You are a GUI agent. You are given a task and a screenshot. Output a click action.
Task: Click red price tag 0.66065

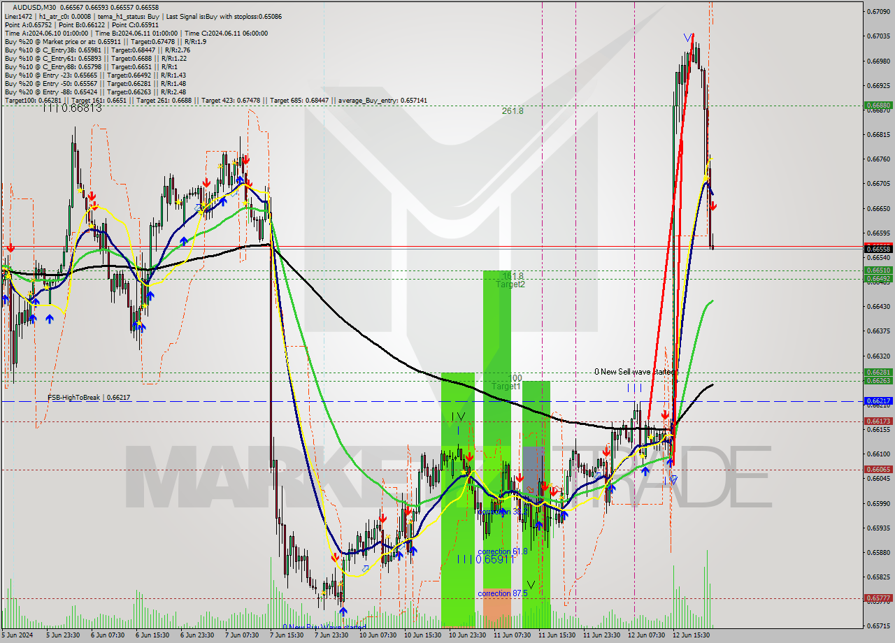(x=878, y=470)
